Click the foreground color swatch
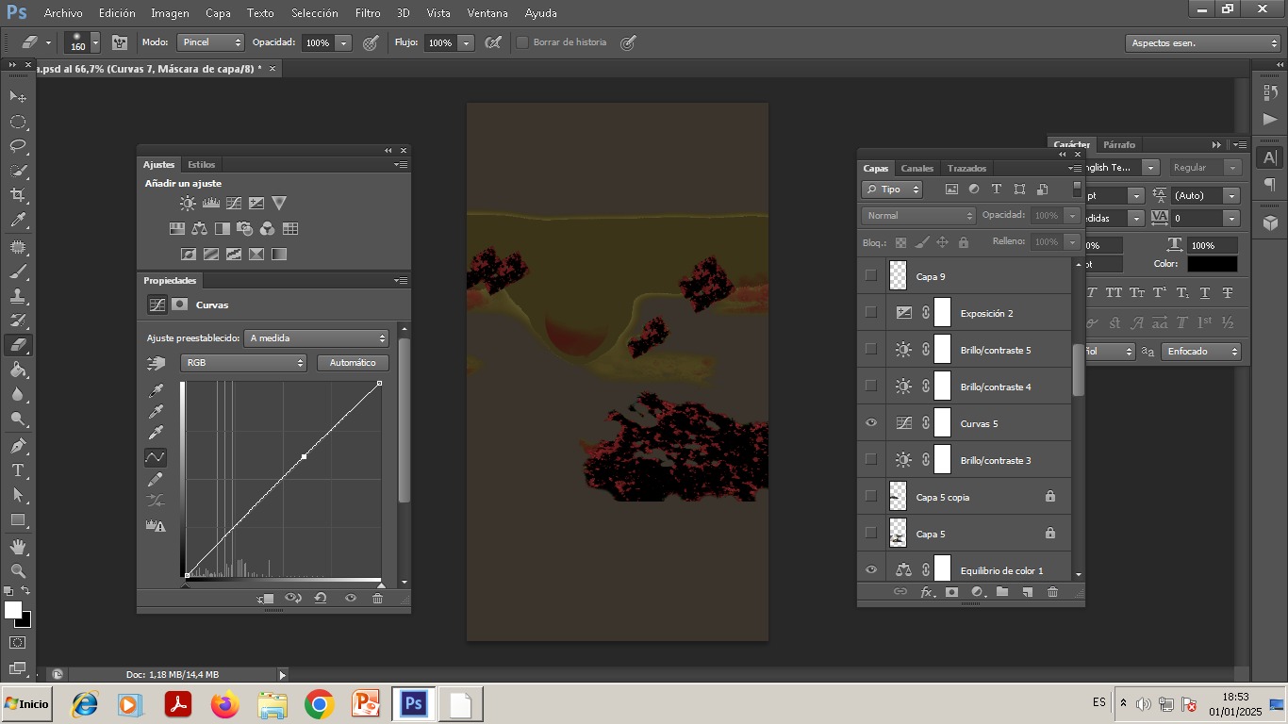 coord(13,610)
